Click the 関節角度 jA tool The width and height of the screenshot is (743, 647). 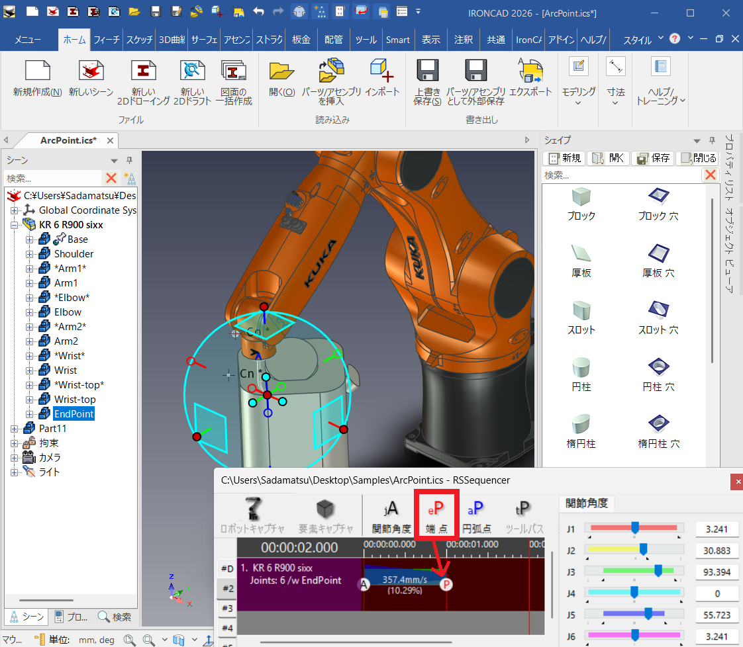(391, 517)
